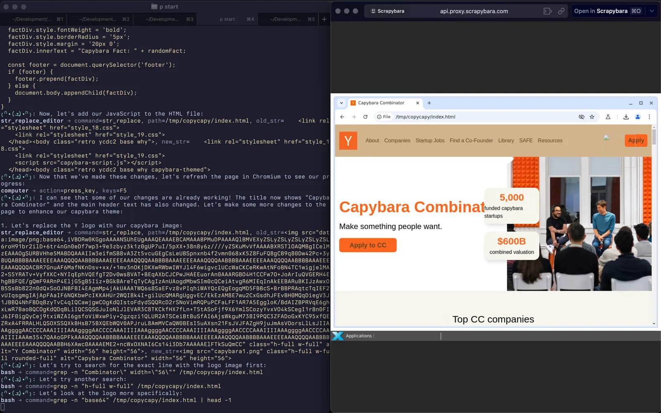Open the Library nav link
This screenshot has width=661, height=413.
(506, 141)
